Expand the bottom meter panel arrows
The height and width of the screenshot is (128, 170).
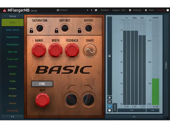point(134,117)
